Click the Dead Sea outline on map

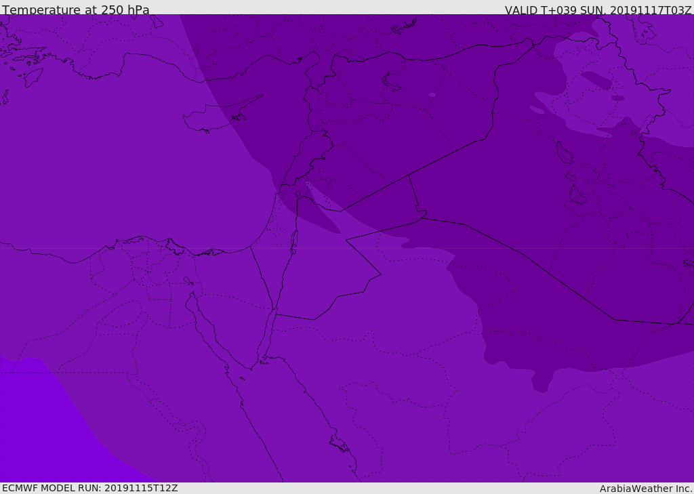294,240
